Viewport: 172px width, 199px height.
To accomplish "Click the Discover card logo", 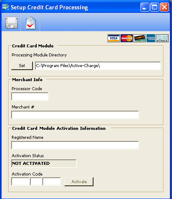I will tap(140, 38).
